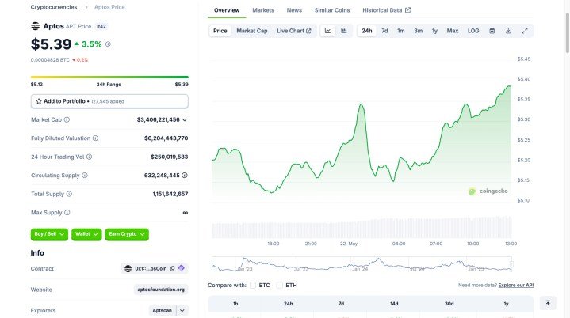
Task: Click the purple wallet icon beside contract
Action: pos(181,268)
